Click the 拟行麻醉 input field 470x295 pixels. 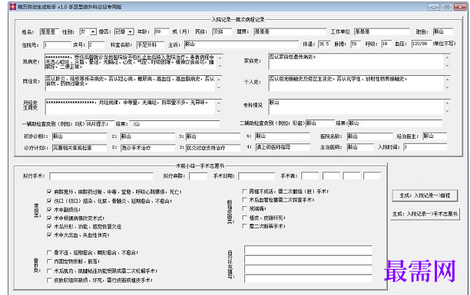tap(198, 176)
